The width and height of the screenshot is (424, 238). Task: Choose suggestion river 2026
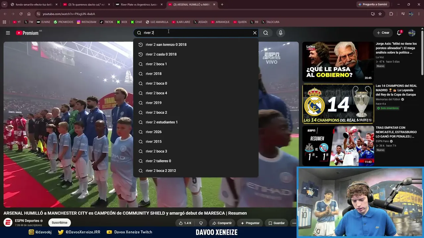point(196,132)
